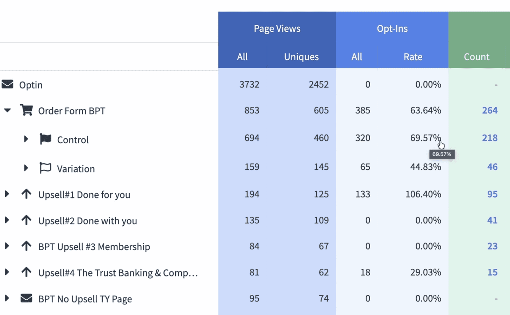This screenshot has width=510, height=315.
Task: Expand the Control variant row
Action: (26, 139)
